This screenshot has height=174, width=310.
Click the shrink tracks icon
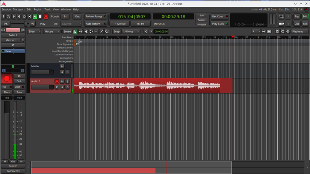pyautogui.click(x=264, y=32)
